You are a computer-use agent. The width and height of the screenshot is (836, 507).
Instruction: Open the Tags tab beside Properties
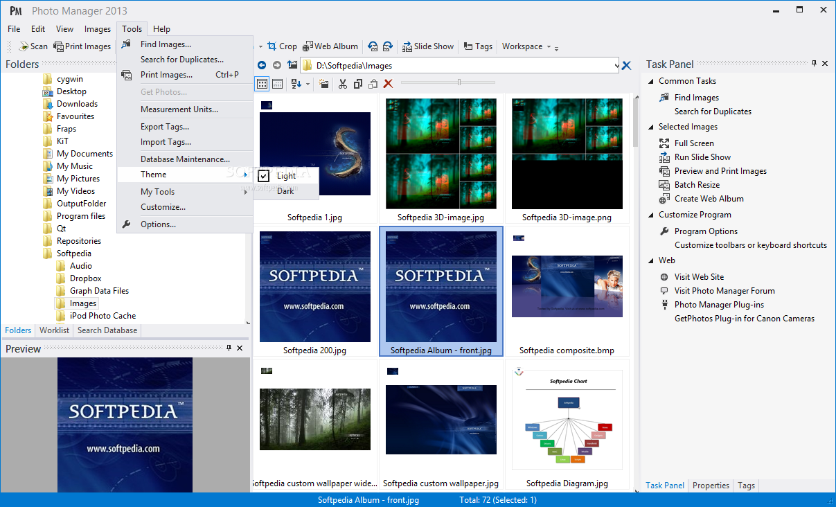(746, 486)
